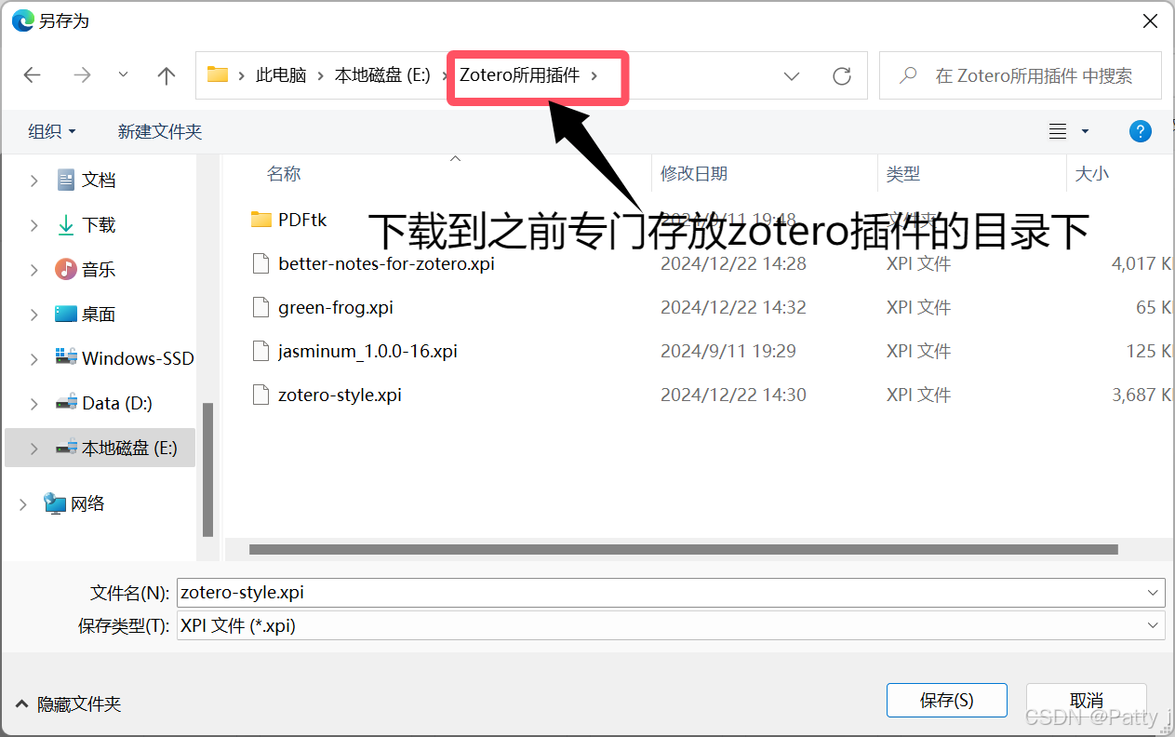Expand the 桌面 tree node

click(34, 315)
